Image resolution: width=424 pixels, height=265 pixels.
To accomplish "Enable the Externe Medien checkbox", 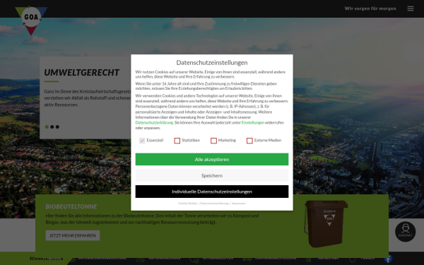I will pos(249,141).
